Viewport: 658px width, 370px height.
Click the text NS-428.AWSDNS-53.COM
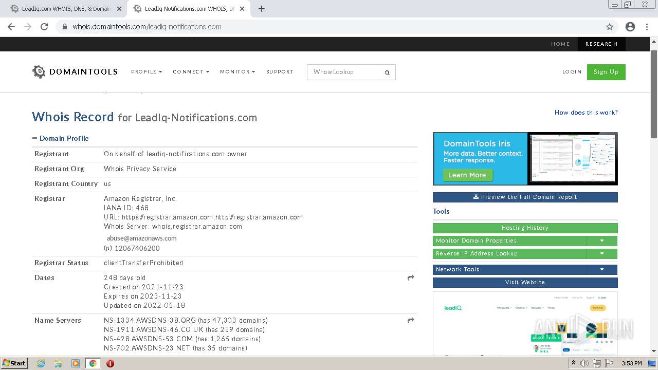[148, 339]
